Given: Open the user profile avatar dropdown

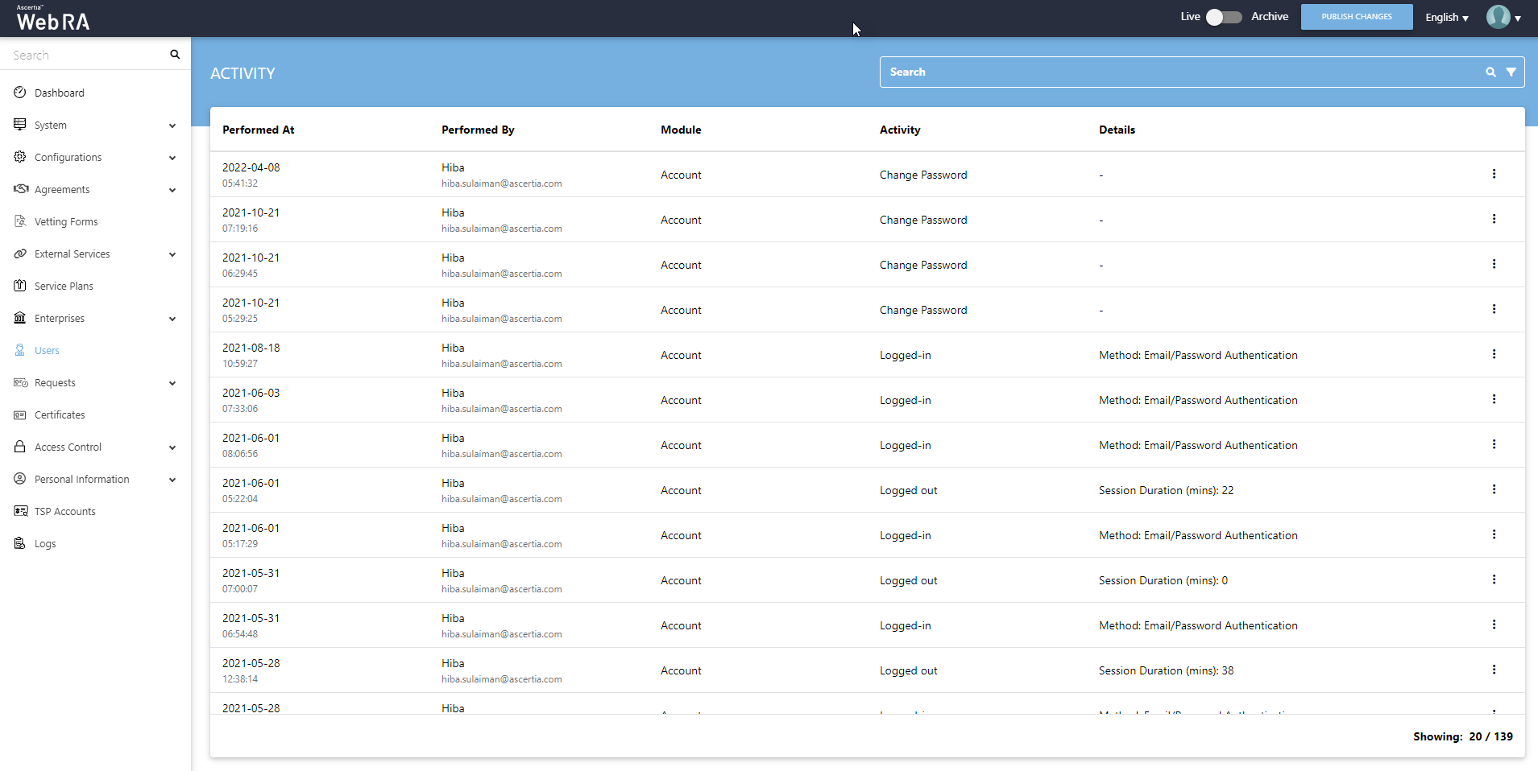Looking at the screenshot, I should 1503,17.
